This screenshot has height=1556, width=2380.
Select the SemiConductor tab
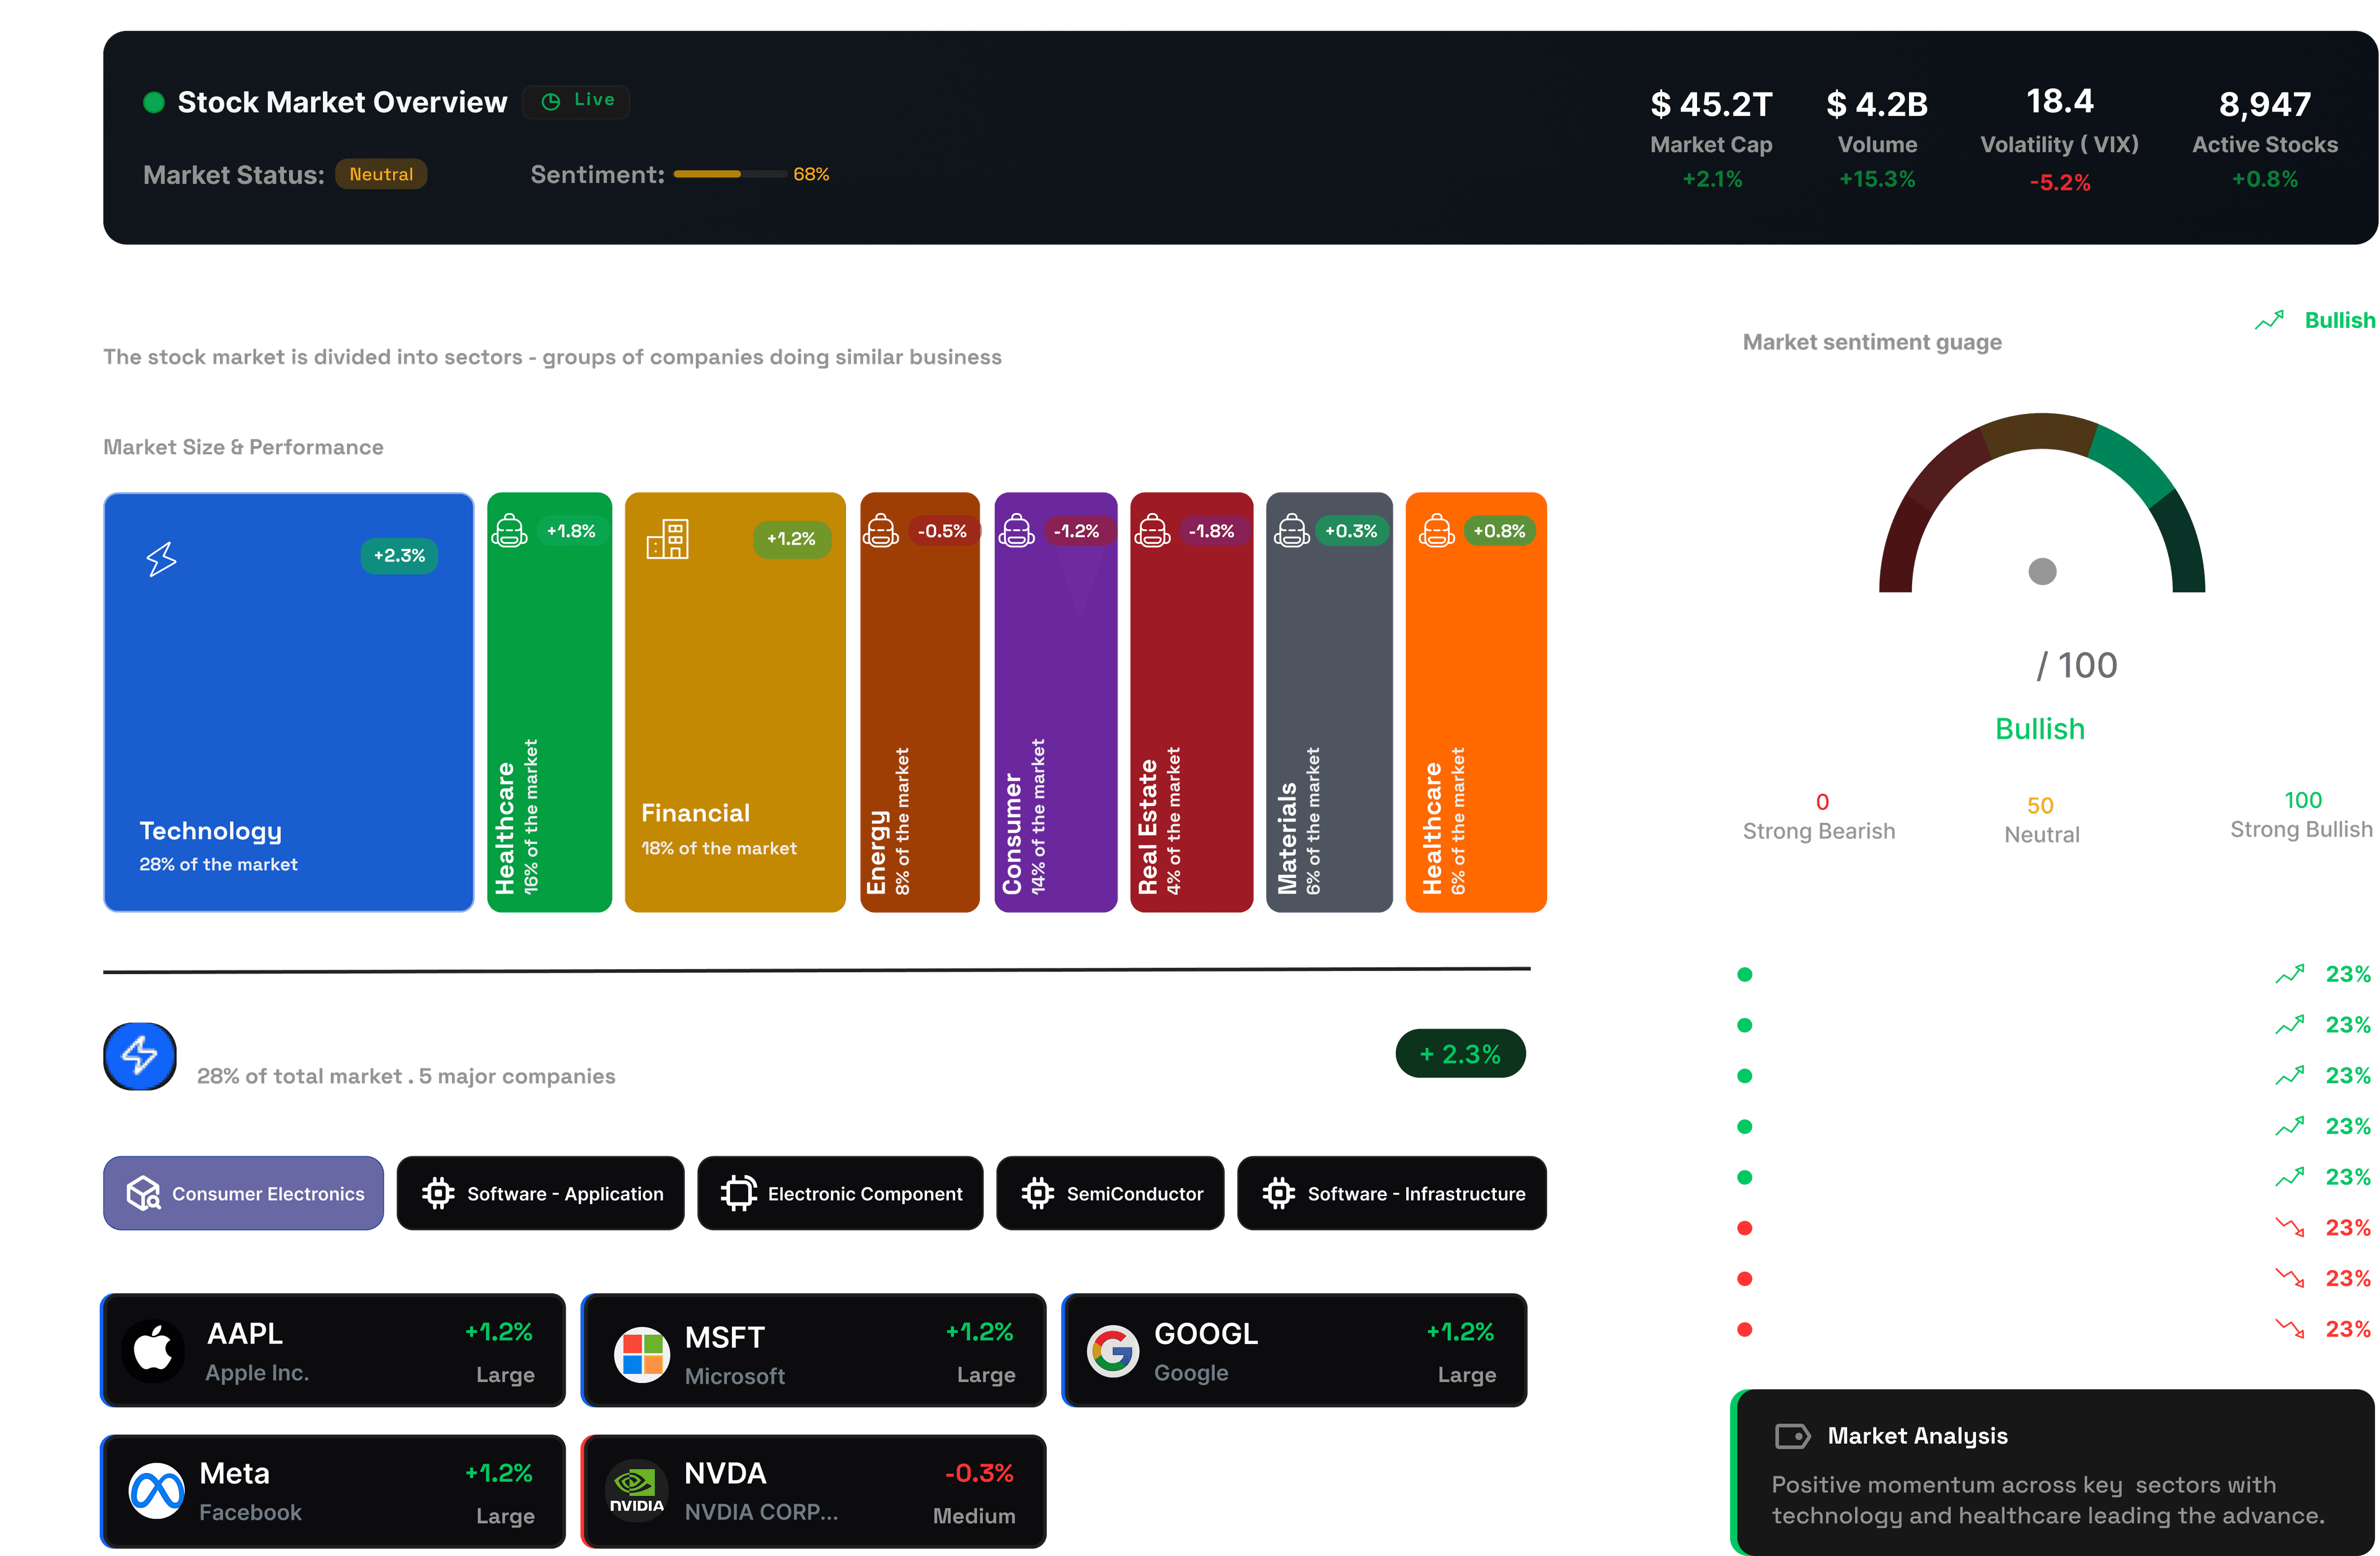pos(1110,1193)
